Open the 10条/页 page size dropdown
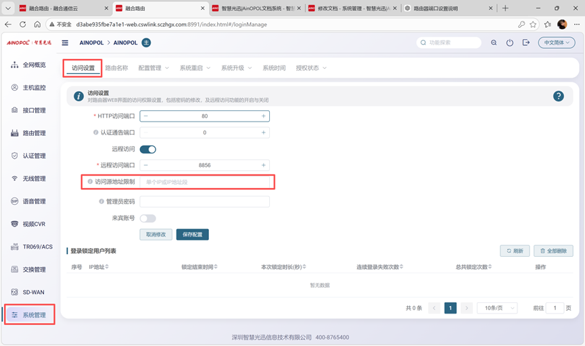The width and height of the screenshot is (585, 346). [x=496, y=308]
